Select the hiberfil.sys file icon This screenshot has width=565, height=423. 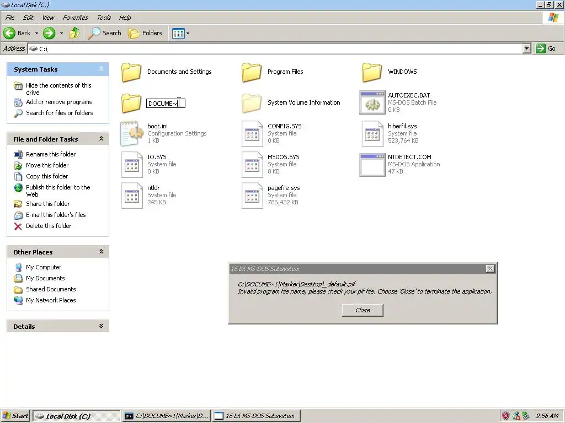click(372, 134)
